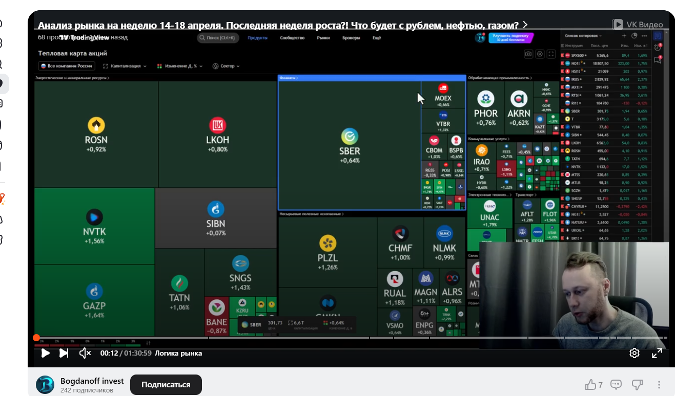Select the LKOH heatmap tile

tap(218, 134)
